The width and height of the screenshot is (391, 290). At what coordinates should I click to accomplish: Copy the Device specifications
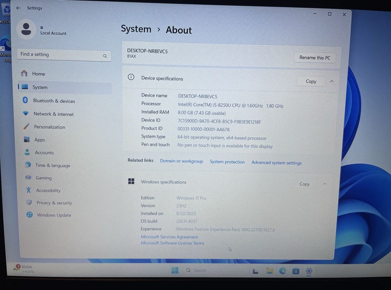(x=311, y=82)
